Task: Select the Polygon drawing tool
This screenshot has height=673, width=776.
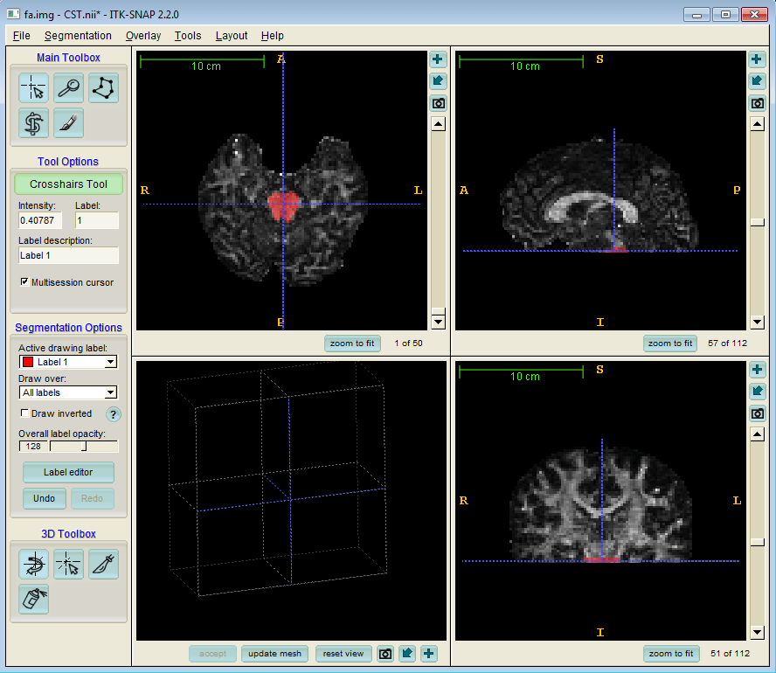Action: pos(103,88)
